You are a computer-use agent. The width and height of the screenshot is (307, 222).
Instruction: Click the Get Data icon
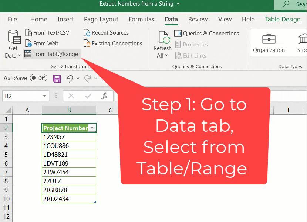[14, 37]
